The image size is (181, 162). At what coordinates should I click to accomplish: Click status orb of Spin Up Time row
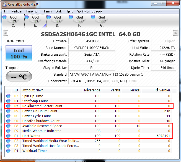tap(8, 96)
